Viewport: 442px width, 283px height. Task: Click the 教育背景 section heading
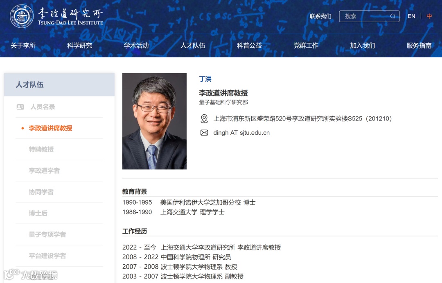tap(135, 192)
